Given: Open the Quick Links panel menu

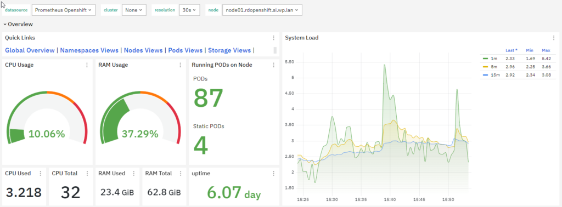Looking at the screenshot, I should pos(274,38).
